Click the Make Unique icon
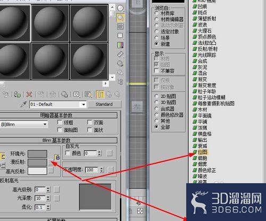266x221 pixels. point(53,94)
